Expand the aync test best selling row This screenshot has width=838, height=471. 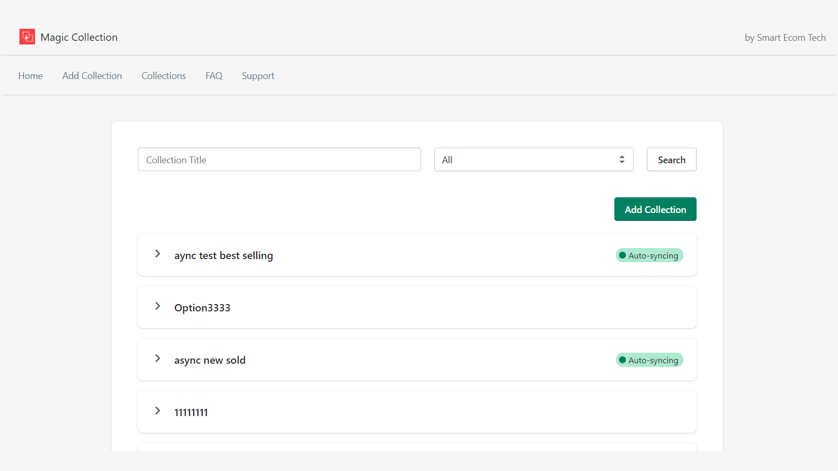coord(158,254)
